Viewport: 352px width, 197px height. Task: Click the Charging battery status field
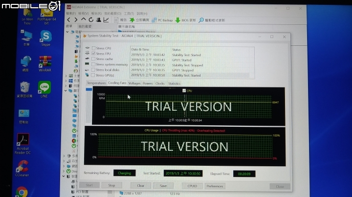click(124, 173)
